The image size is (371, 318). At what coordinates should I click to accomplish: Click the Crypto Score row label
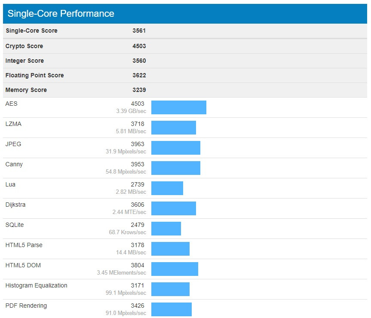click(x=24, y=46)
